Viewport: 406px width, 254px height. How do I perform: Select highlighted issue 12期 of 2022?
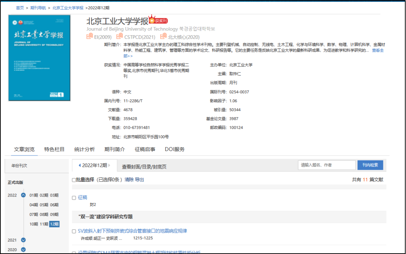point(55,224)
